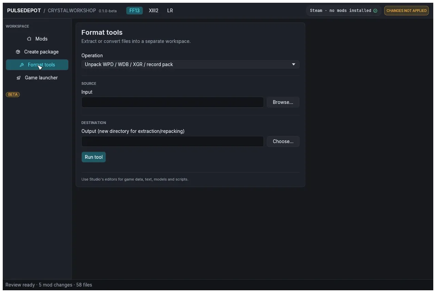Switch to the FF13 game tab

pyautogui.click(x=135, y=11)
